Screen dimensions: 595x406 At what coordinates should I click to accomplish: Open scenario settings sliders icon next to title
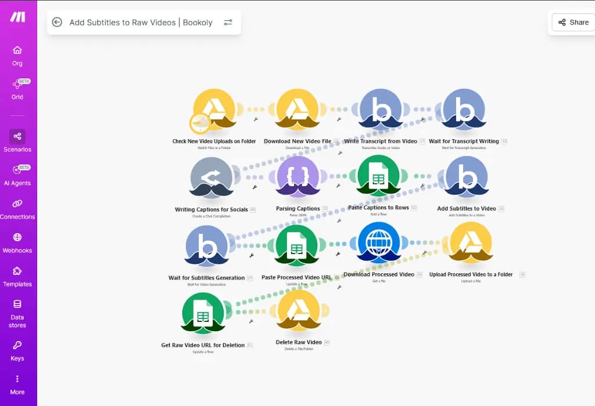pos(228,23)
